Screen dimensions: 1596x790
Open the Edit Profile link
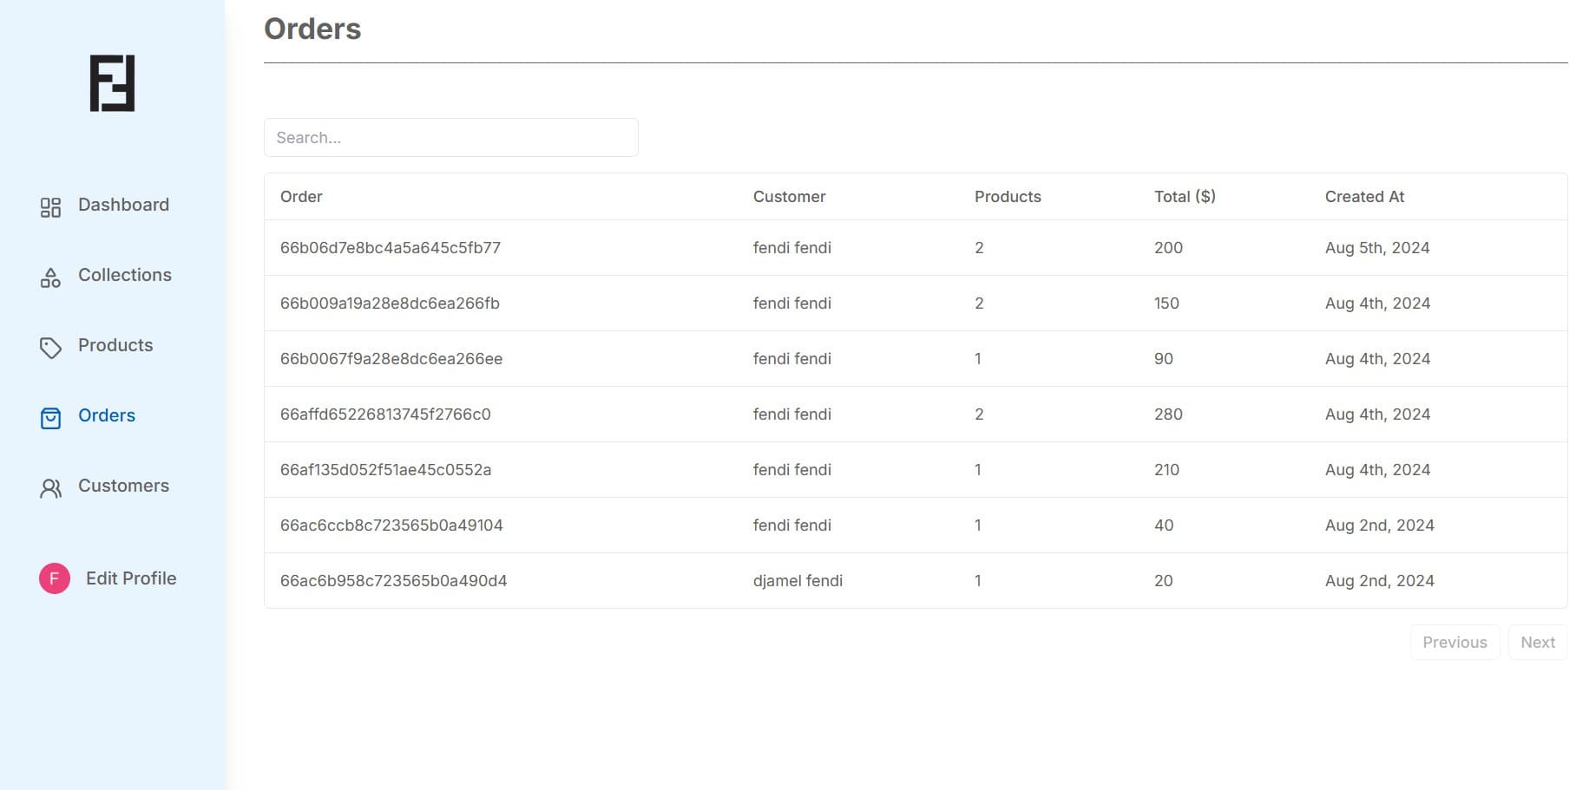131,578
